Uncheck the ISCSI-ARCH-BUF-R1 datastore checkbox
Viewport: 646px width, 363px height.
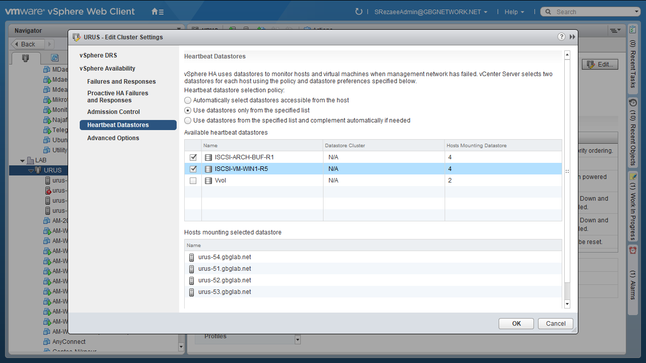tap(193, 157)
